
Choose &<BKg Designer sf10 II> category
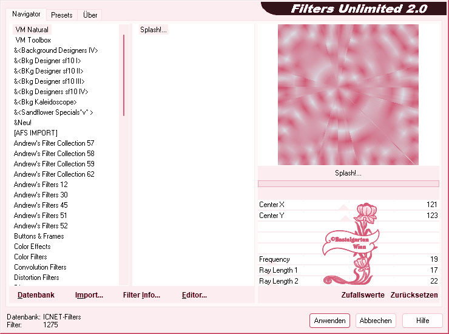tap(49, 71)
